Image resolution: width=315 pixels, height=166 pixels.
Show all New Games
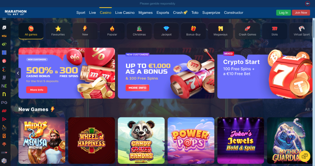[308, 109]
